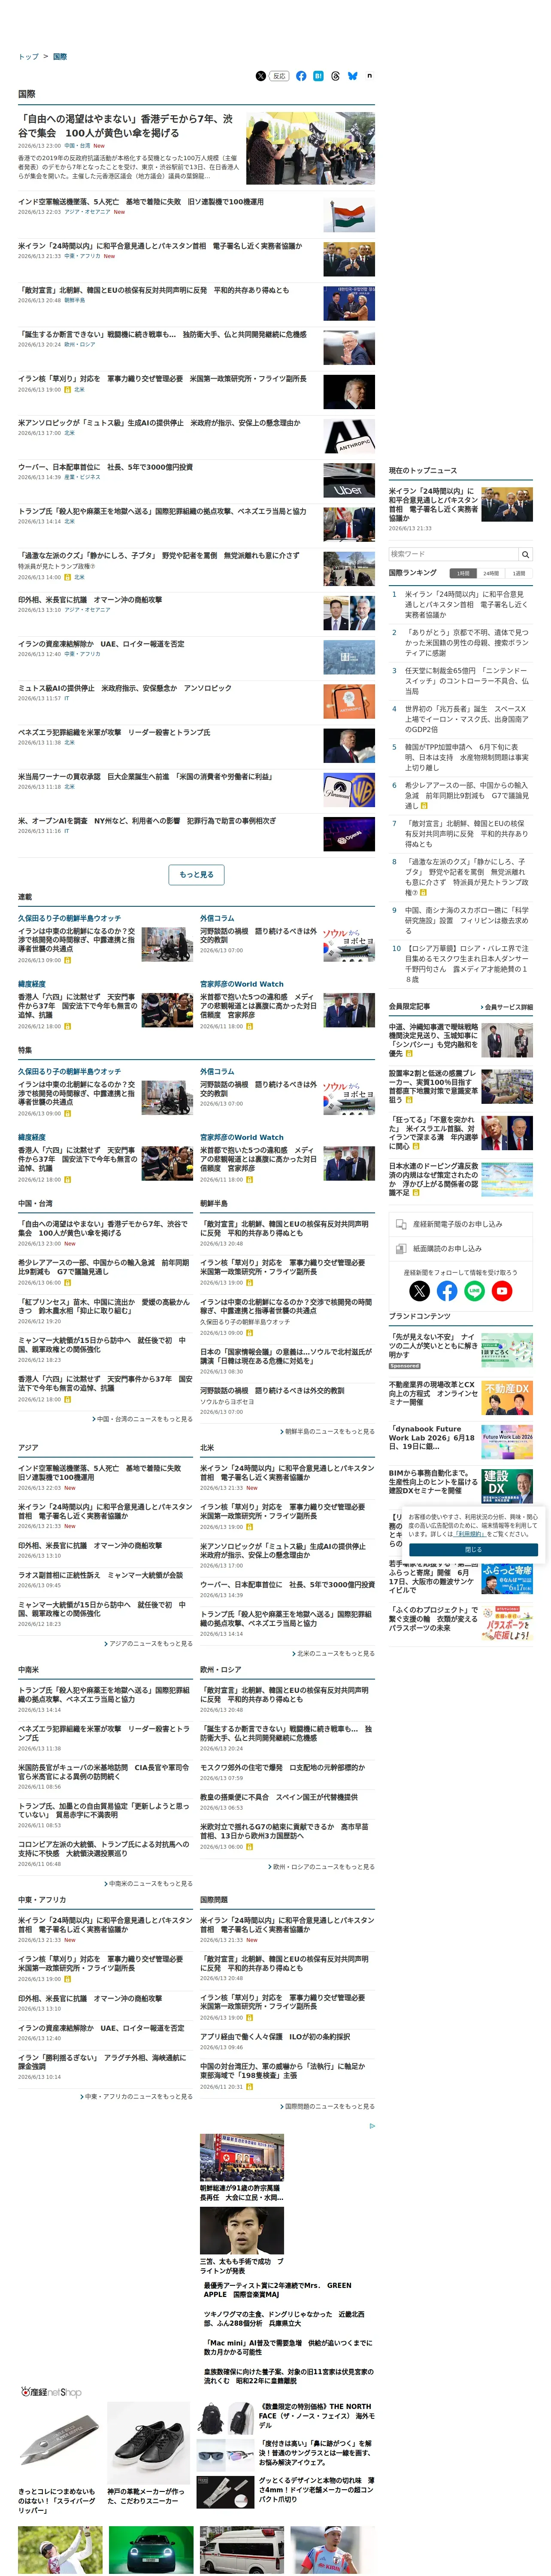Image resolution: width=551 pixels, height=2576 pixels.
Task: Open 利用規約 link in cookie notice
Action: [470, 1534]
